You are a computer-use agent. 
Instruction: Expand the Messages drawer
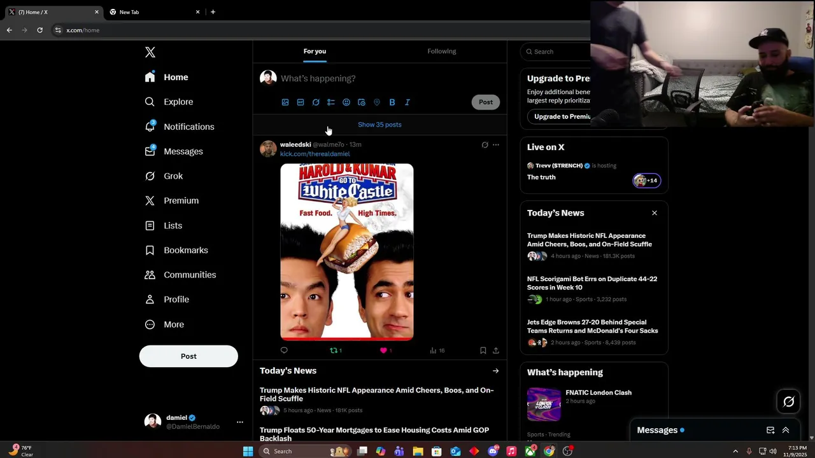pos(786,431)
